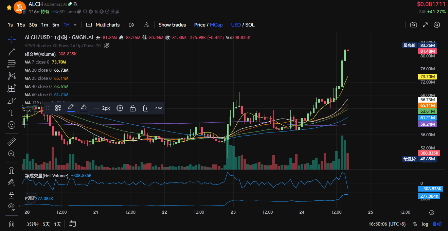Toggle percent scale on the price axis
This screenshot has width=448, height=231.
[x=415, y=224]
